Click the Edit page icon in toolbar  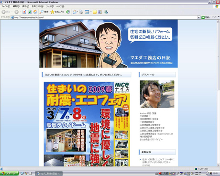pos(87,12)
